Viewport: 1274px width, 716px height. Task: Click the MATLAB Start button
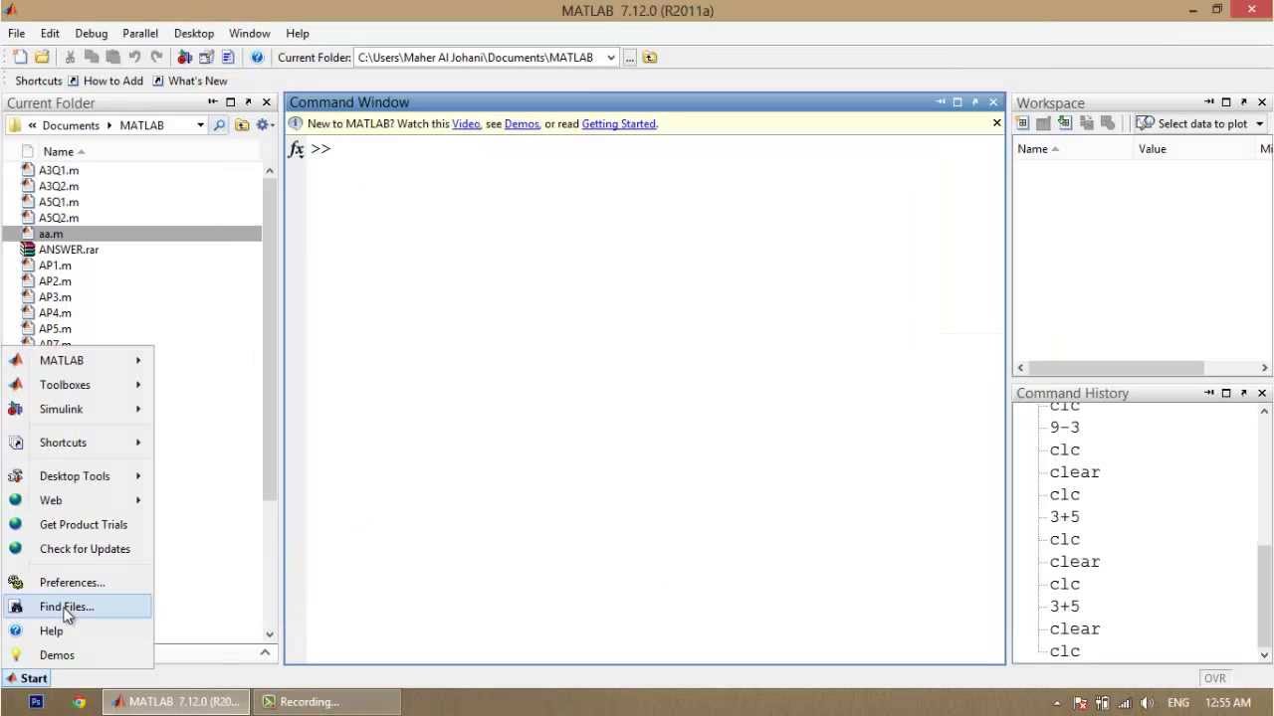26,678
